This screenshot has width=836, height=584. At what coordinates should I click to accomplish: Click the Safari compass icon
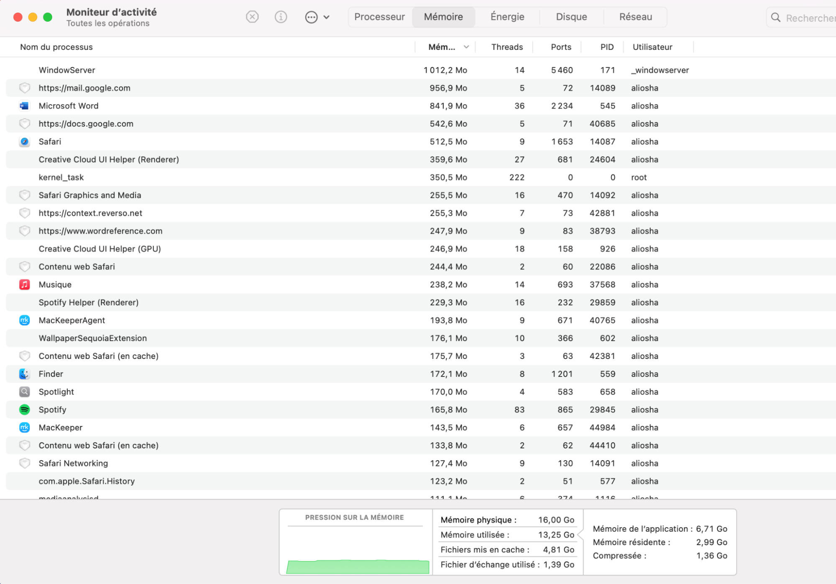tap(24, 142)
